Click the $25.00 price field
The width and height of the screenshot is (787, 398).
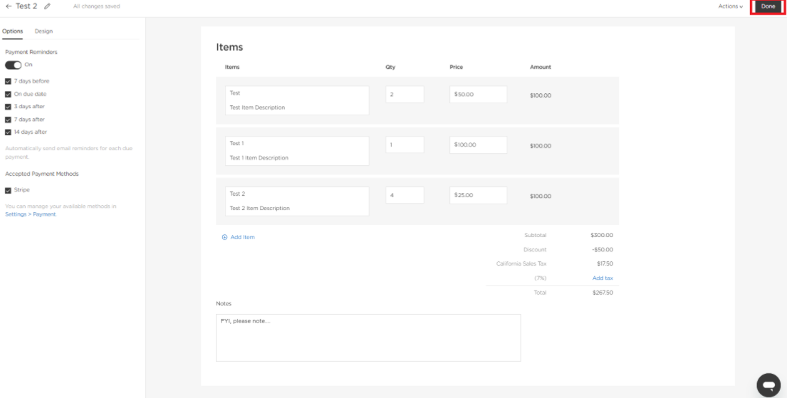pyautogui.click(x=478, y=195)
